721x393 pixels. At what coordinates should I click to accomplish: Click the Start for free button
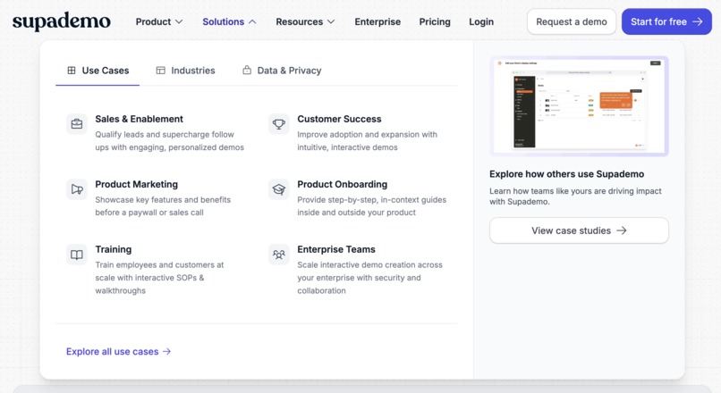pyautogui.click(x=666, y=21)
